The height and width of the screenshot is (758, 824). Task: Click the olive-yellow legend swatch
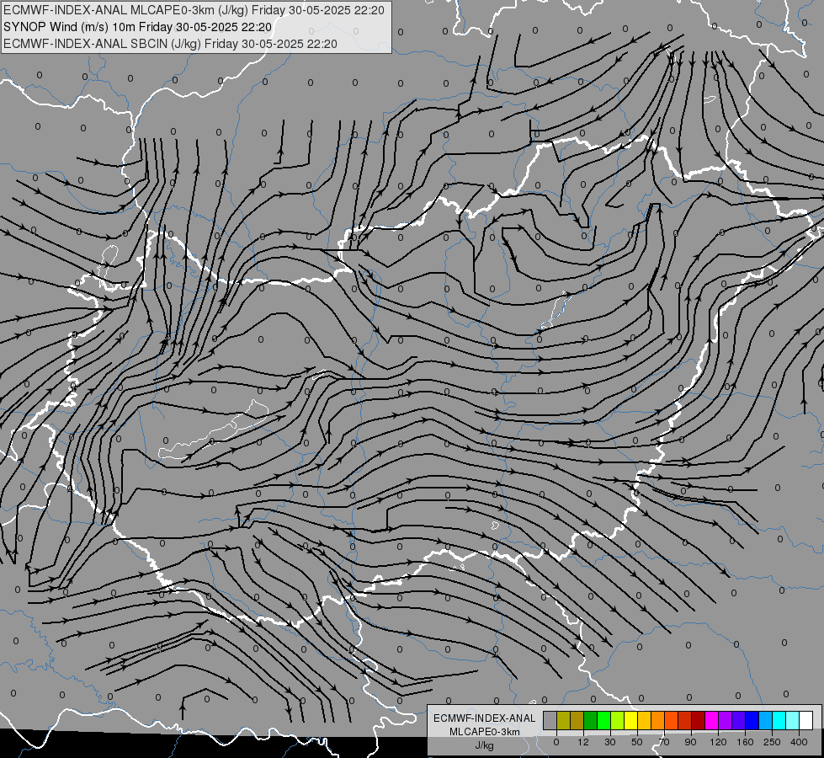[563, 720]
